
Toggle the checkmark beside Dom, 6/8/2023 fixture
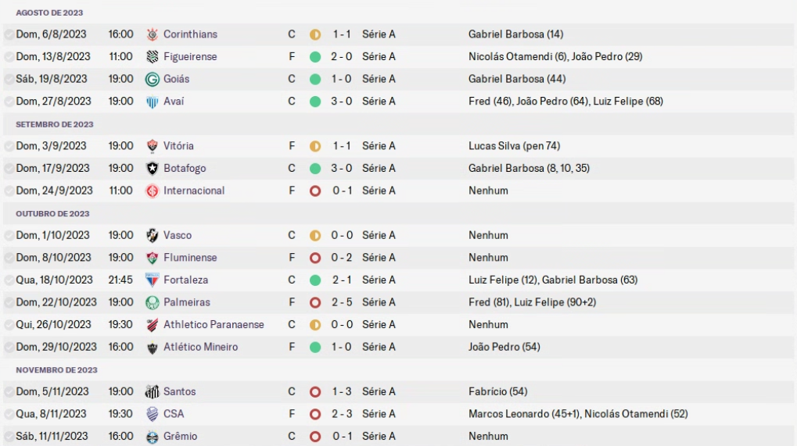point(9,34)
